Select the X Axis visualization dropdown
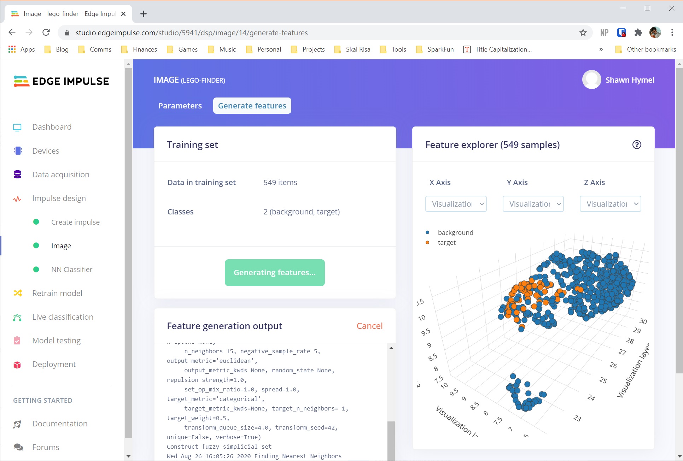This screenshot has height=461, width=683. pos(455,203)
